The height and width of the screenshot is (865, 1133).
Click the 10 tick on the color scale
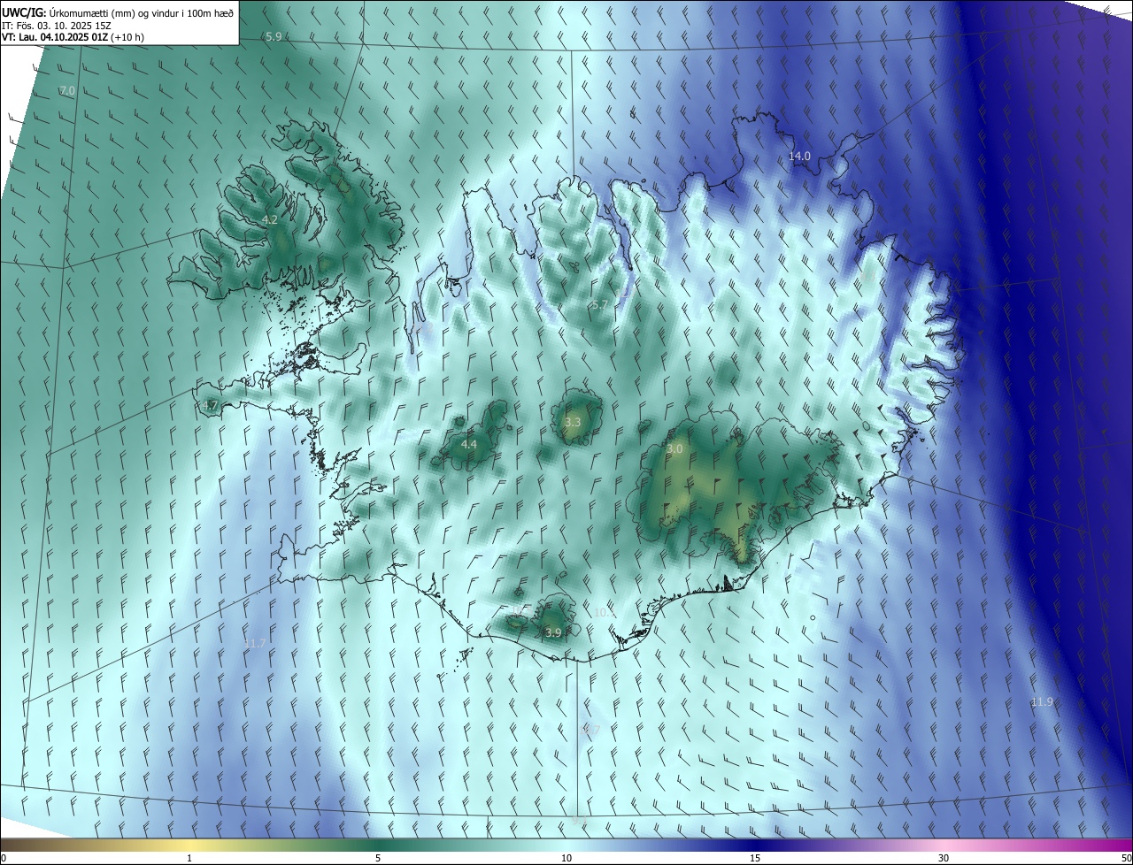tap(566, 858)
